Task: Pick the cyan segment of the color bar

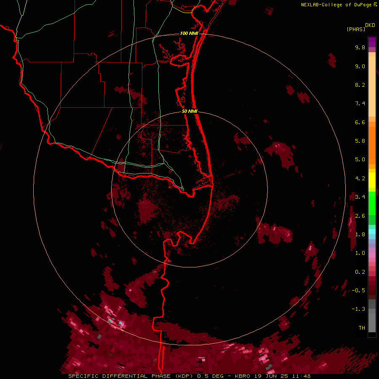Action: tap(372, 232)
